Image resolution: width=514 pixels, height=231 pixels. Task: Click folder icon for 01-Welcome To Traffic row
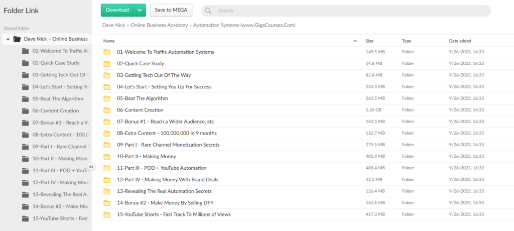point(106,52)
